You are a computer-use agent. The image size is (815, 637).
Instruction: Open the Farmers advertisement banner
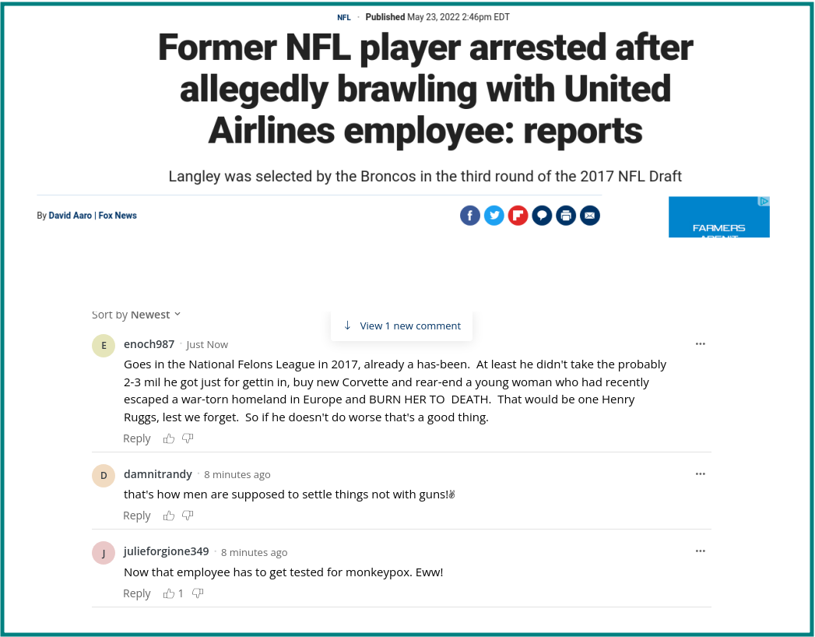pyautogui.click(x=718, y=216)
